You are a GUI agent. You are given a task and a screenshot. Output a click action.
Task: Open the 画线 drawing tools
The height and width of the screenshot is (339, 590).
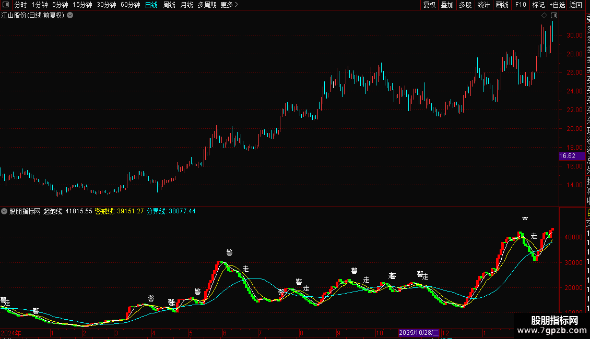(502, 5)
